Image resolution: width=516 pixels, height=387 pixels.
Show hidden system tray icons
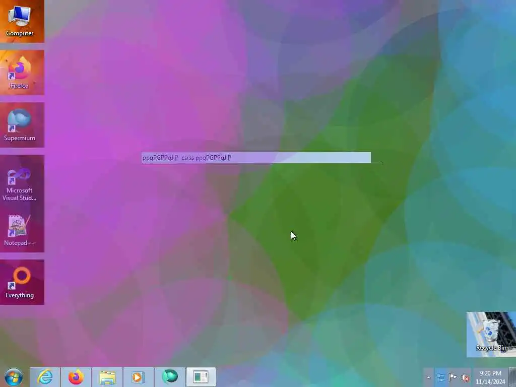[428, 377]
